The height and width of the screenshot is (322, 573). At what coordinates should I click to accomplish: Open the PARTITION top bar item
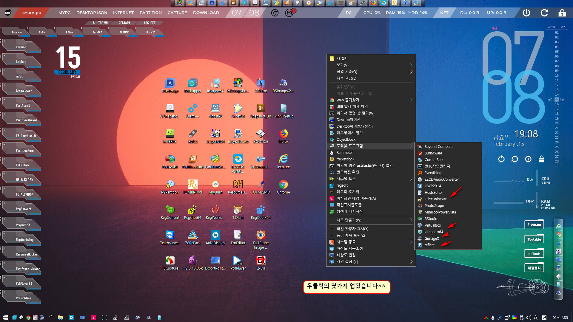click(x=150, y=13)
